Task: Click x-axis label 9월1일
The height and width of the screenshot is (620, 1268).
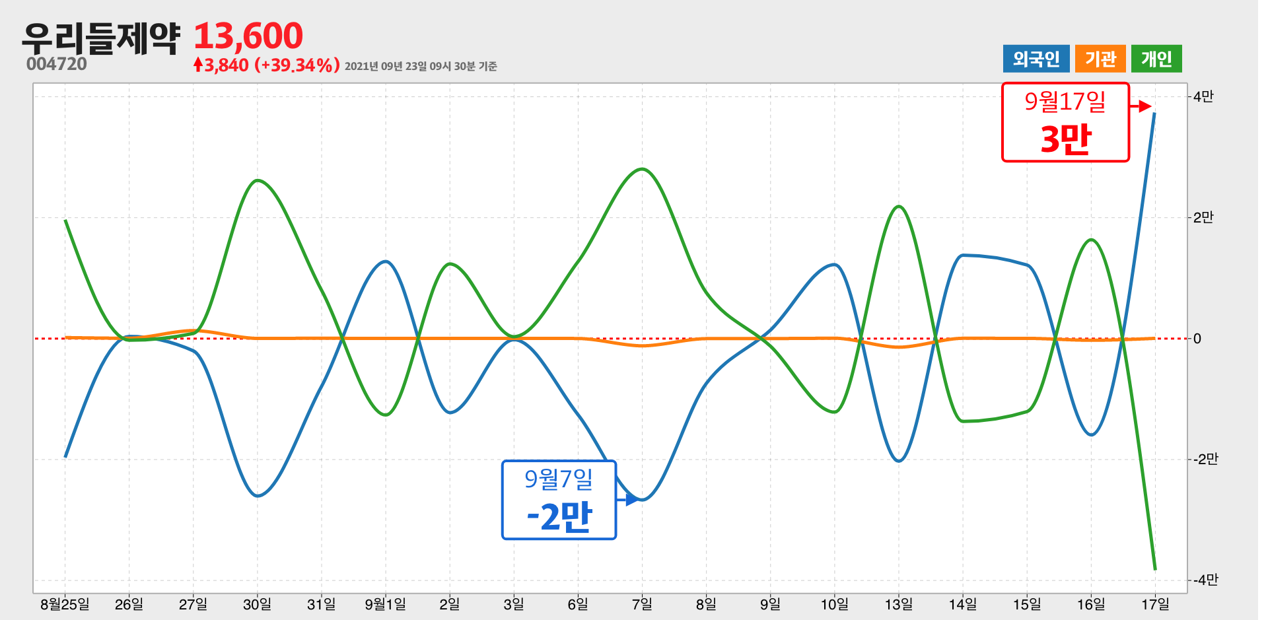Action: coord(386,604)
